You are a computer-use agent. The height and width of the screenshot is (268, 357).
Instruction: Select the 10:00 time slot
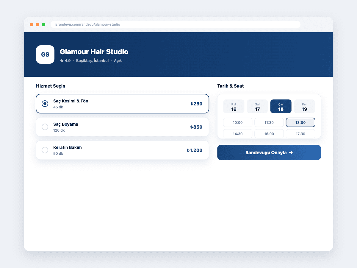click(238, 122)
